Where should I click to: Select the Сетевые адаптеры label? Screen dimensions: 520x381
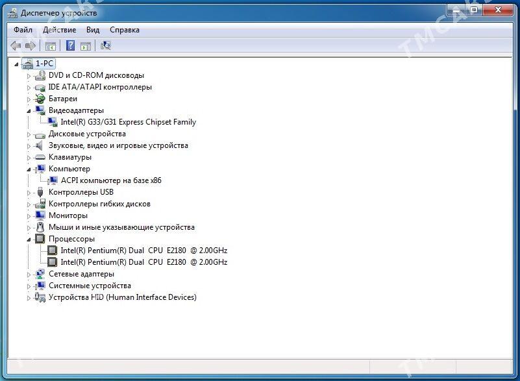coord(81,274)
